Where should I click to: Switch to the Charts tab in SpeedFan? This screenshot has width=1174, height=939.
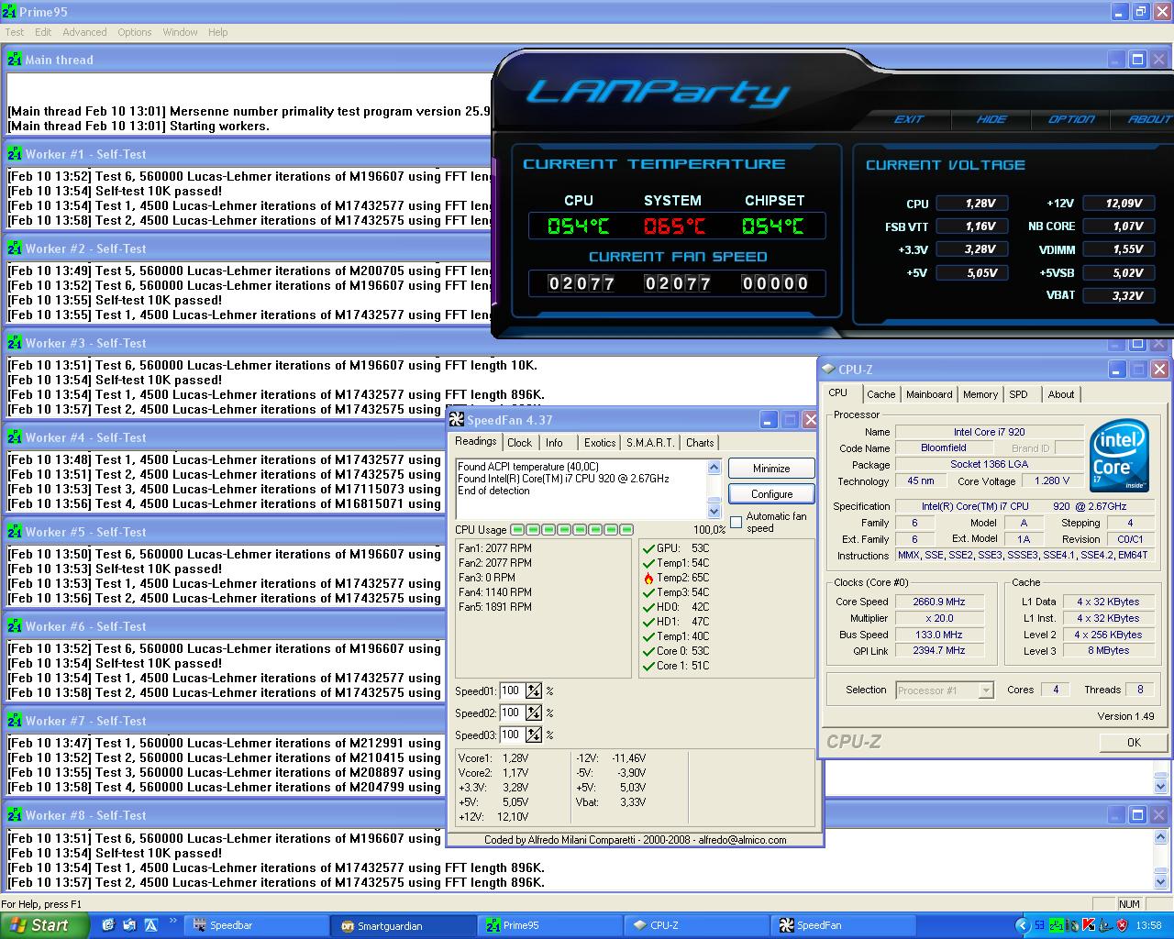[700, 443]
